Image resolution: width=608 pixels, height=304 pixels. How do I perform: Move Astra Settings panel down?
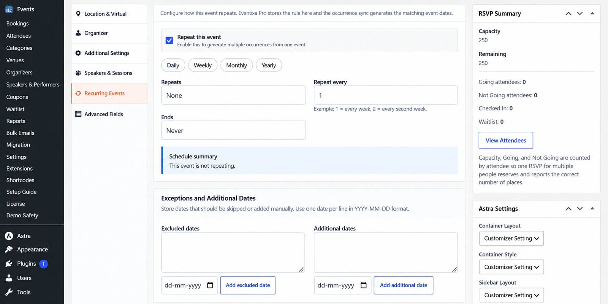point(580,209)
